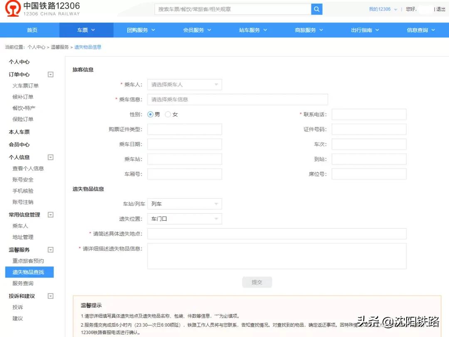This screenshot has width=449, height=337.
Task: Open 温馨服务 in the breadcrumb trail
Action: (59, 47)
